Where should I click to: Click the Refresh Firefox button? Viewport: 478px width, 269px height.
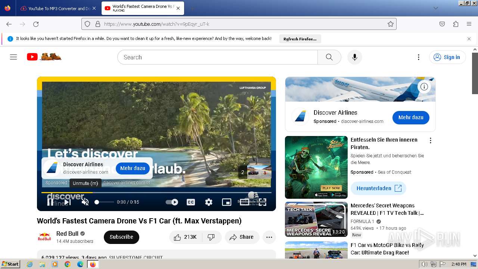coord(300,39)
